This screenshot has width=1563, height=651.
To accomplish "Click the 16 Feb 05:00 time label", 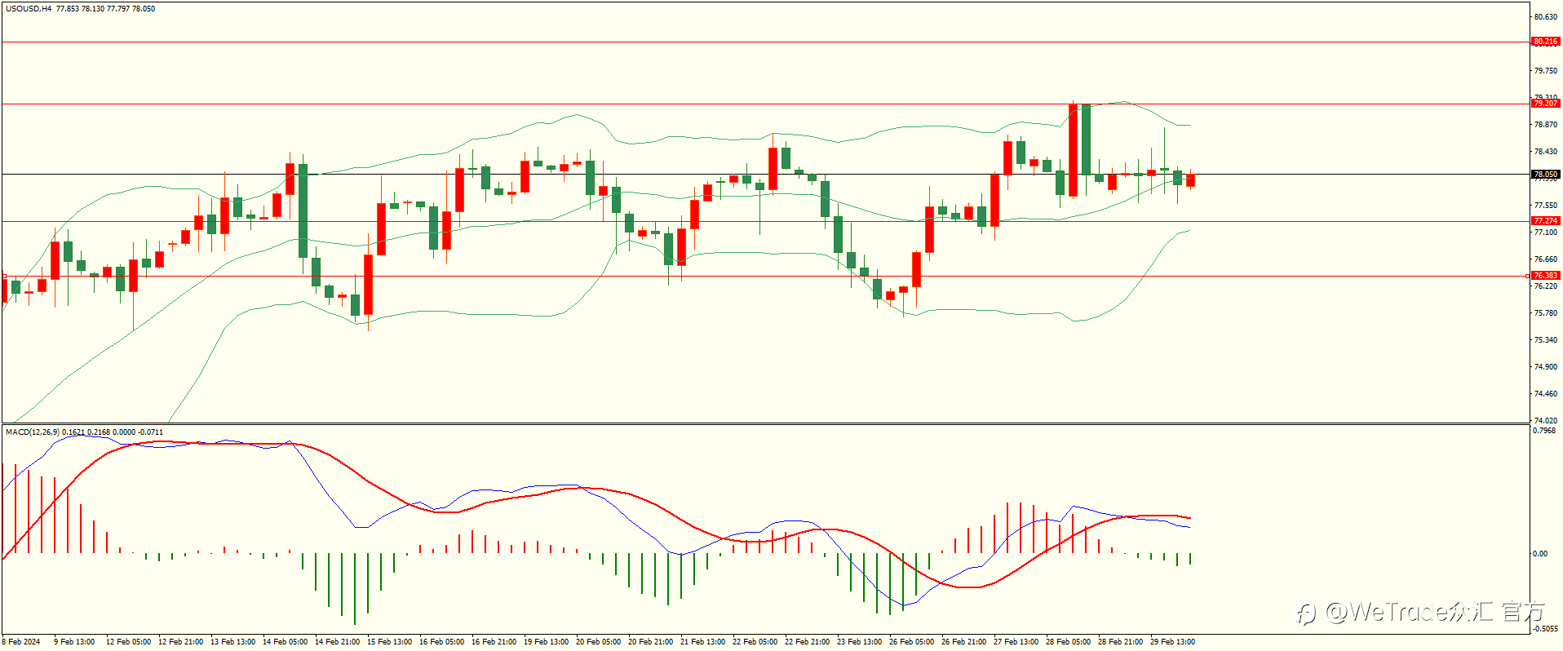I will pyautogui.click(x=441, y=642).
